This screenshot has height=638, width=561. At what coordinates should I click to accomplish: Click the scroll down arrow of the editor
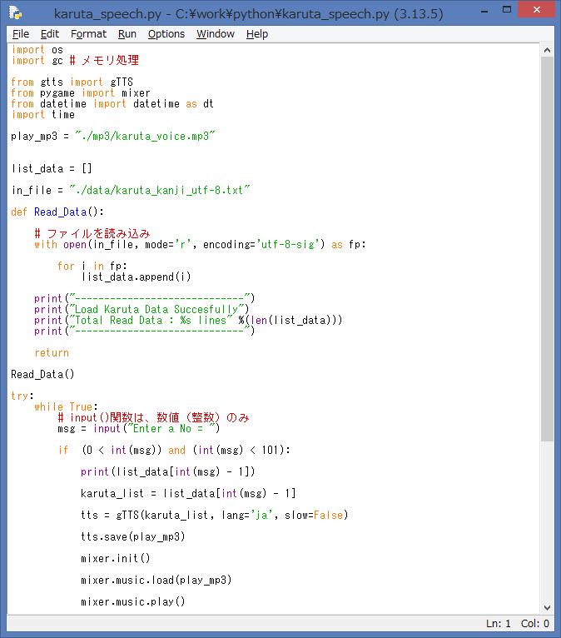(547, 607)
